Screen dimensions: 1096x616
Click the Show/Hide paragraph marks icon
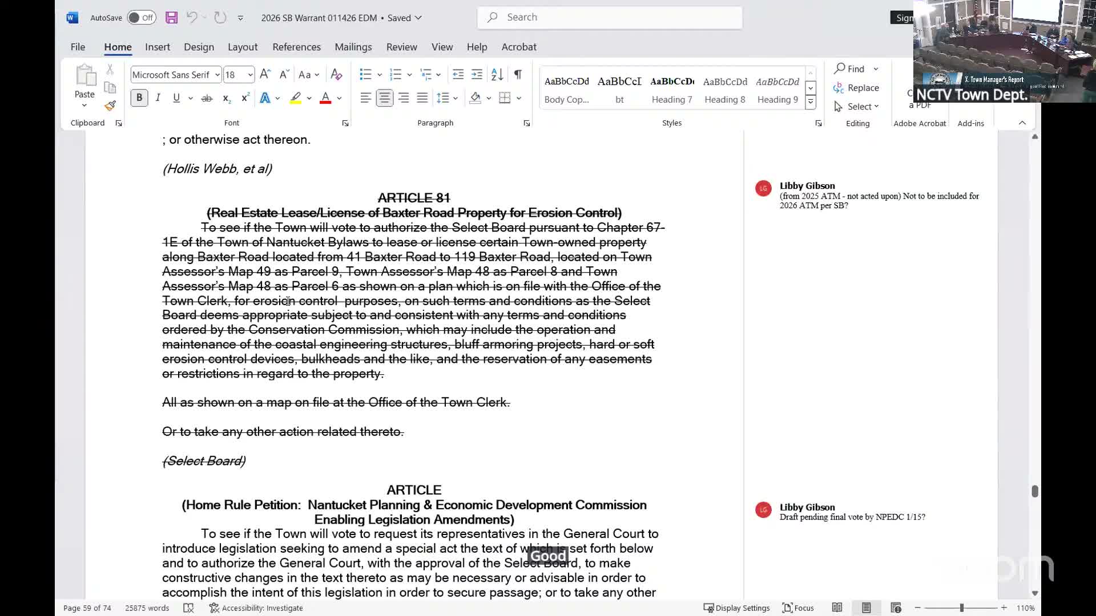point(518,74)
